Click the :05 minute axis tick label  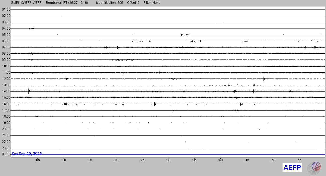tap(37, 160)
